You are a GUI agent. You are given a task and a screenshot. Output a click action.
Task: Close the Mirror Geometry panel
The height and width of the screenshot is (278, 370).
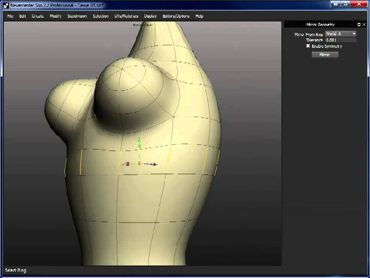click(x=364, y=25)
